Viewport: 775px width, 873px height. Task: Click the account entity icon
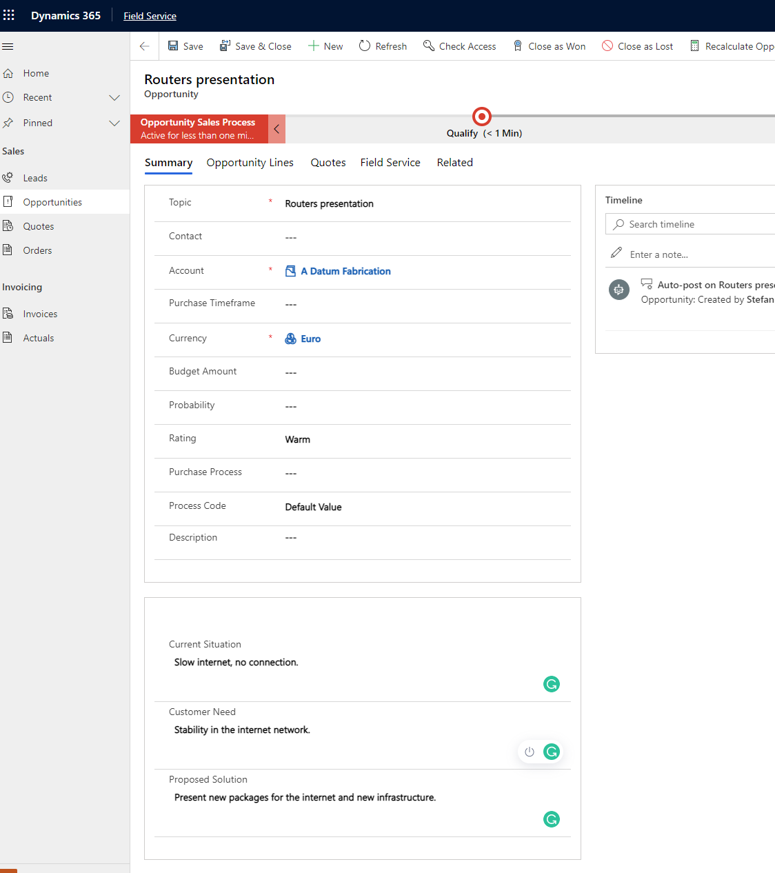(291, 271)
